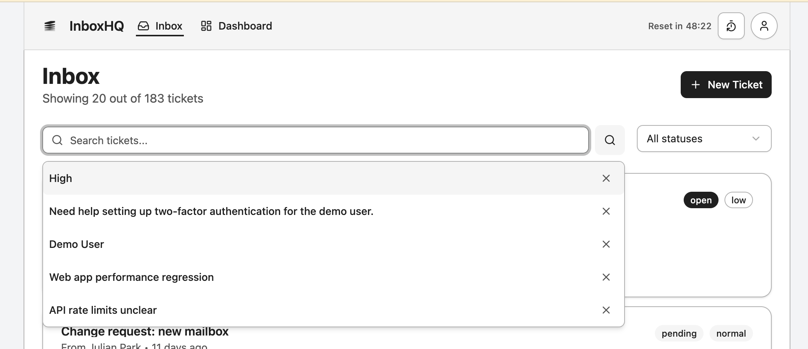Remove "High" from recent searches
This screenshot has width=808, height=349.
pos(606,178)
